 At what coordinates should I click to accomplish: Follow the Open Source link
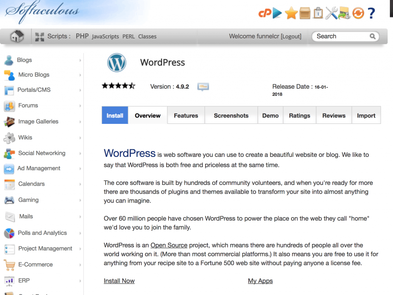point(169,245)
